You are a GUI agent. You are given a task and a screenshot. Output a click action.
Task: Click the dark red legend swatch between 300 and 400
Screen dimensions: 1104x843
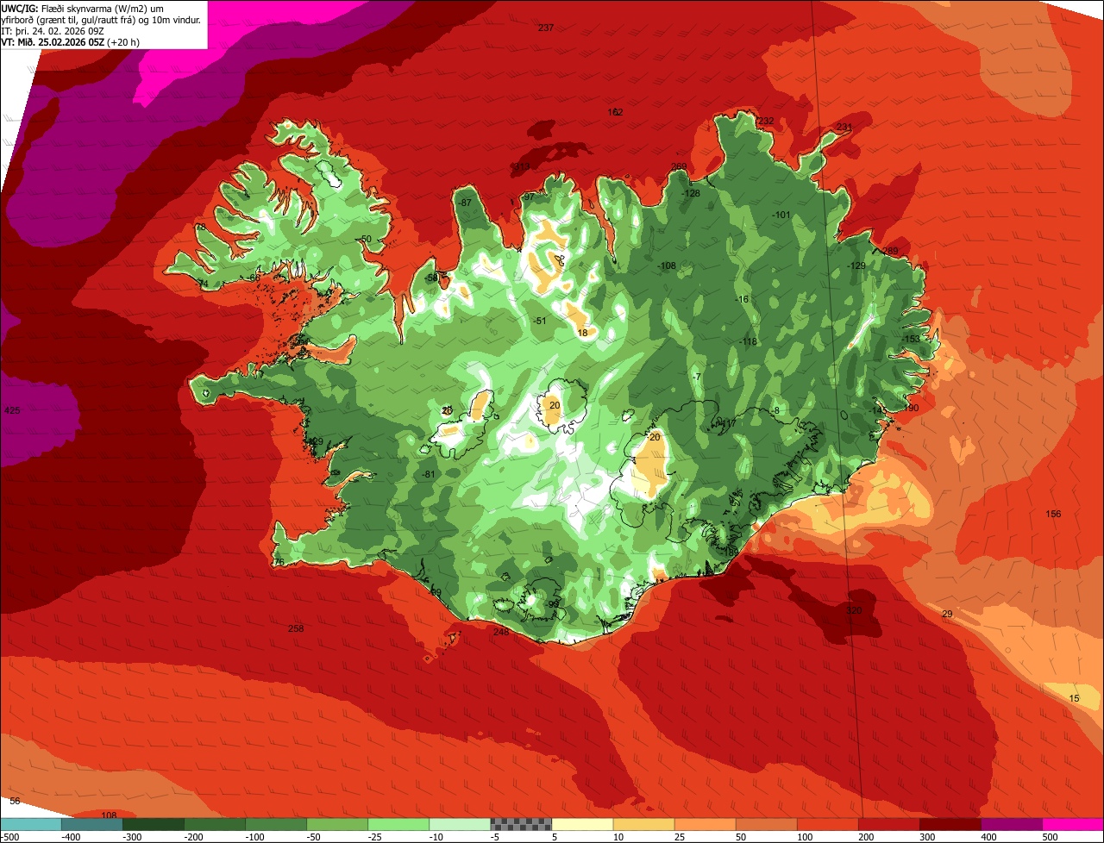click(950, 824)
